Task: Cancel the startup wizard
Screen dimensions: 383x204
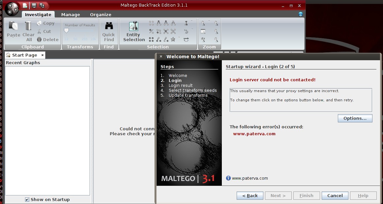Action: [335, 195]
